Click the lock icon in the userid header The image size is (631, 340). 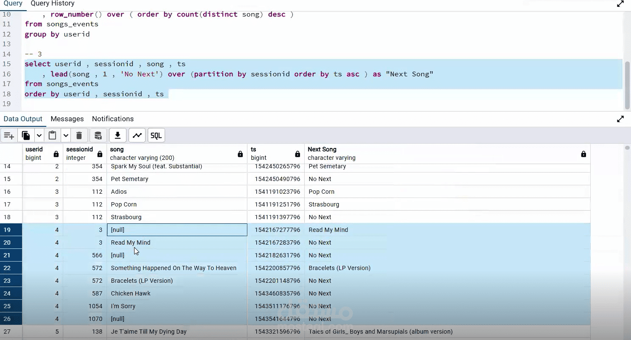click(x=56, y=154)
